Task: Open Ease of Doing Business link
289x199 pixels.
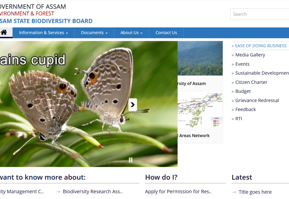Action: click(260, 46)
